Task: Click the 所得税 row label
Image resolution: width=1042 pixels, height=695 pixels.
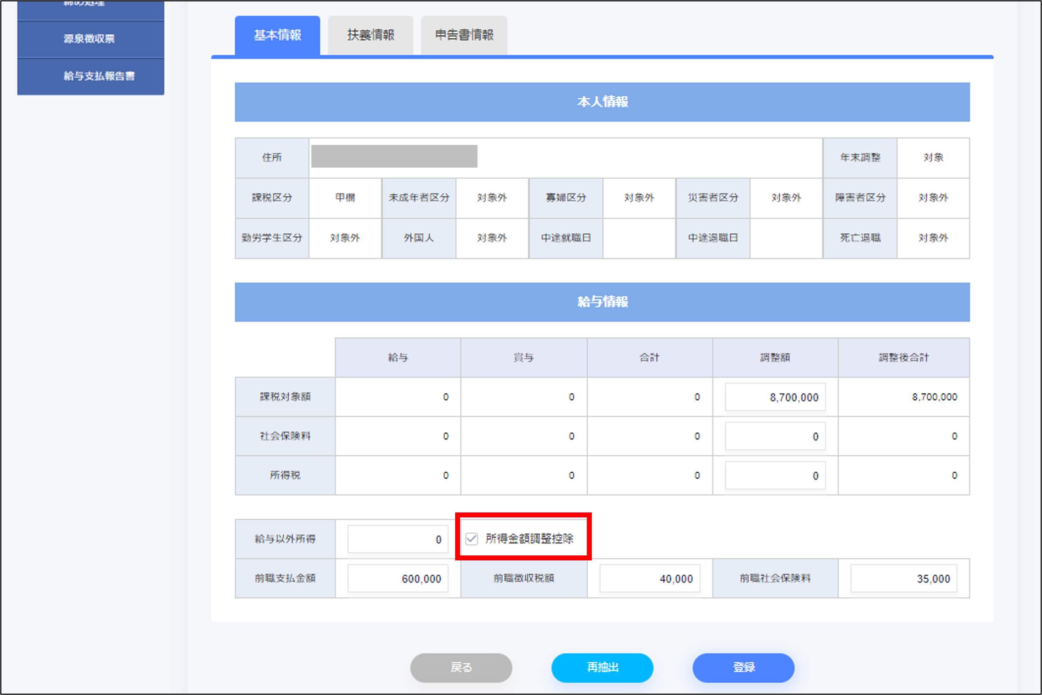Action: coord(285,475)
